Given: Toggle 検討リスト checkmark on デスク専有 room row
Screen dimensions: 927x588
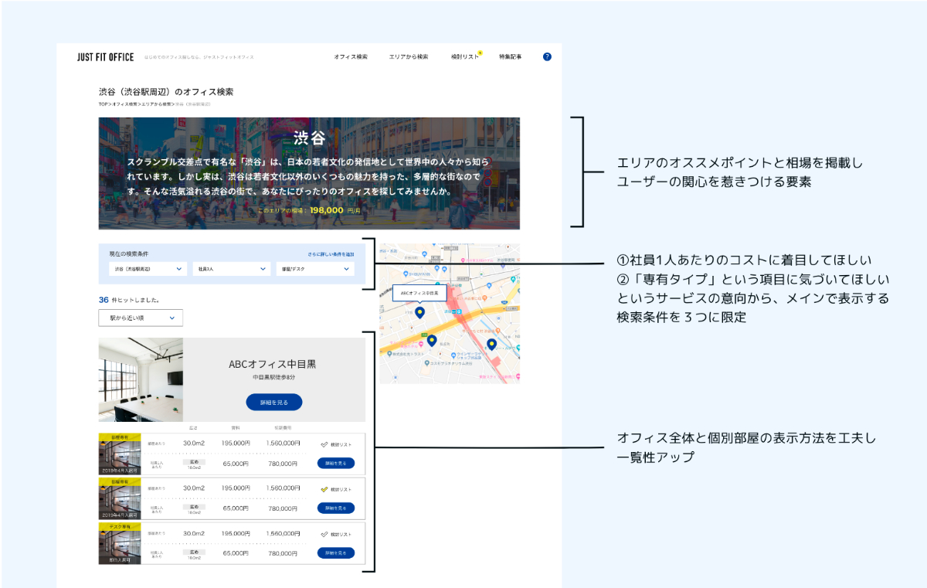Looking at the screenshot, I should pos(324,534).
